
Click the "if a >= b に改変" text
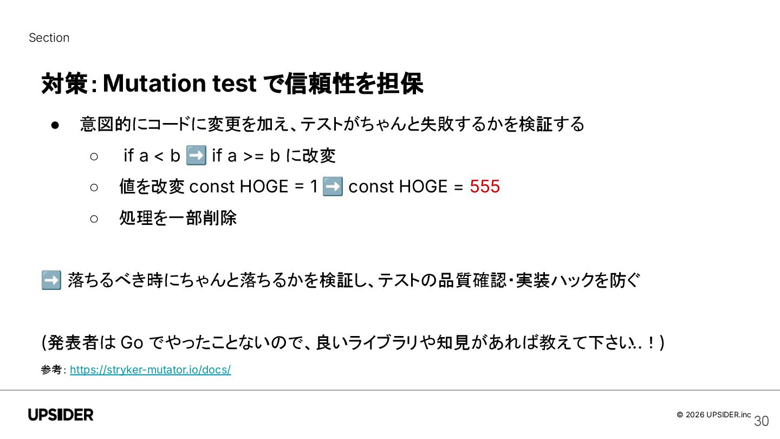274,156
